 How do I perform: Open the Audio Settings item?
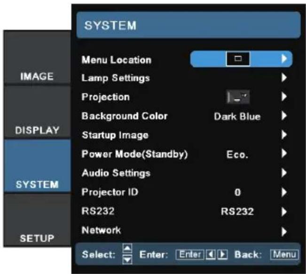click(x=116, y=173)
